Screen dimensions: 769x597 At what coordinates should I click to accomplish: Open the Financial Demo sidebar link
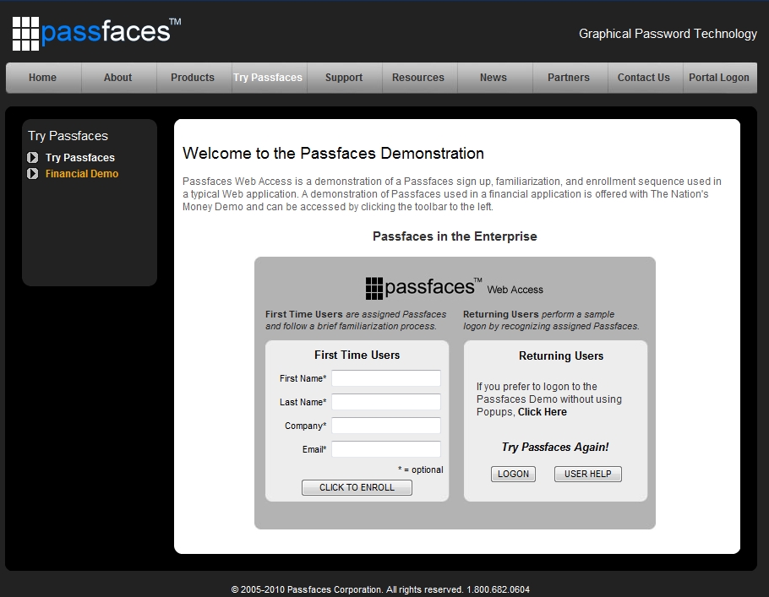82,173
